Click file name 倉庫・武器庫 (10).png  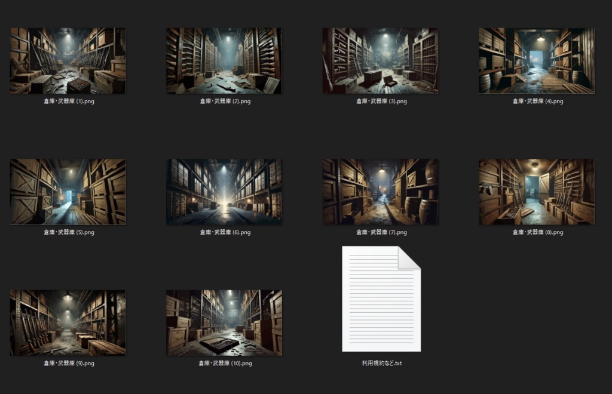(225, 363)
